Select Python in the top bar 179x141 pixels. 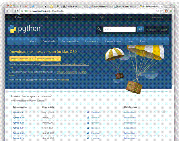(19, 17)
